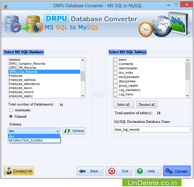Select the Automatic radio button

coord(11,110)
